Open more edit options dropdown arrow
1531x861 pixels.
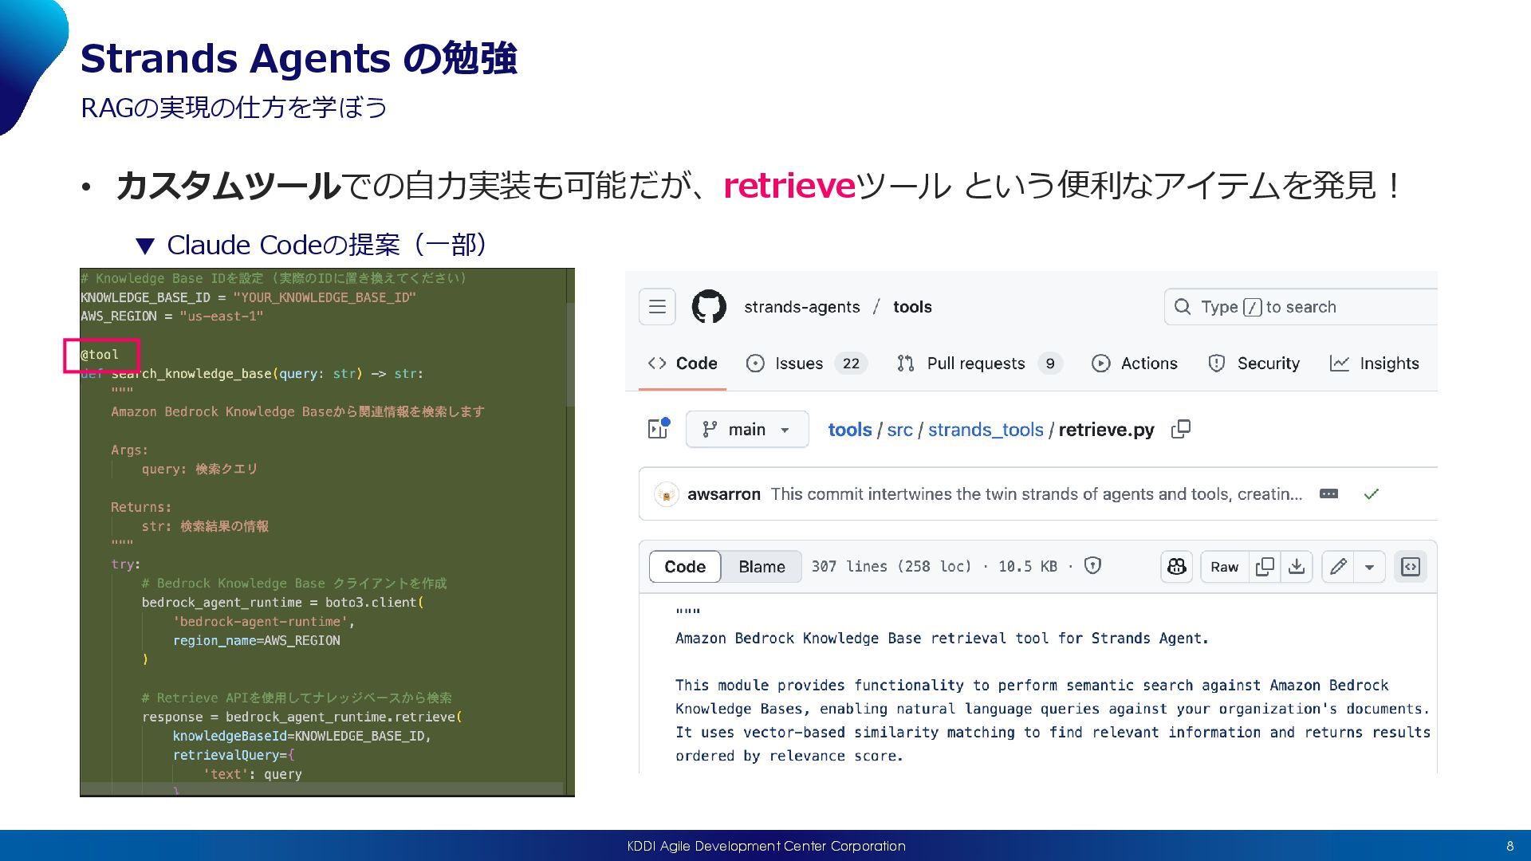point(1369,567)
